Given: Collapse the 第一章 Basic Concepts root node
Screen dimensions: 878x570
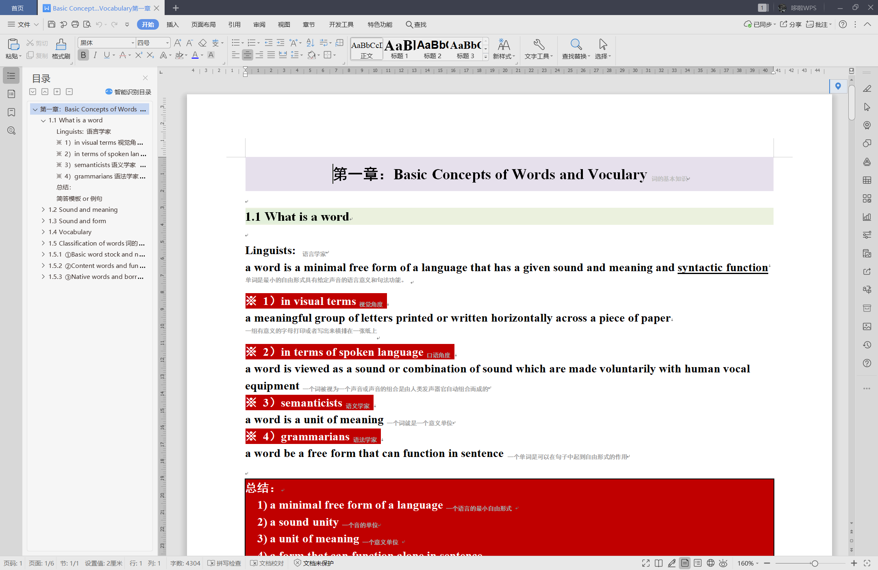Looking at the screenshot, I should click(35, 109).
